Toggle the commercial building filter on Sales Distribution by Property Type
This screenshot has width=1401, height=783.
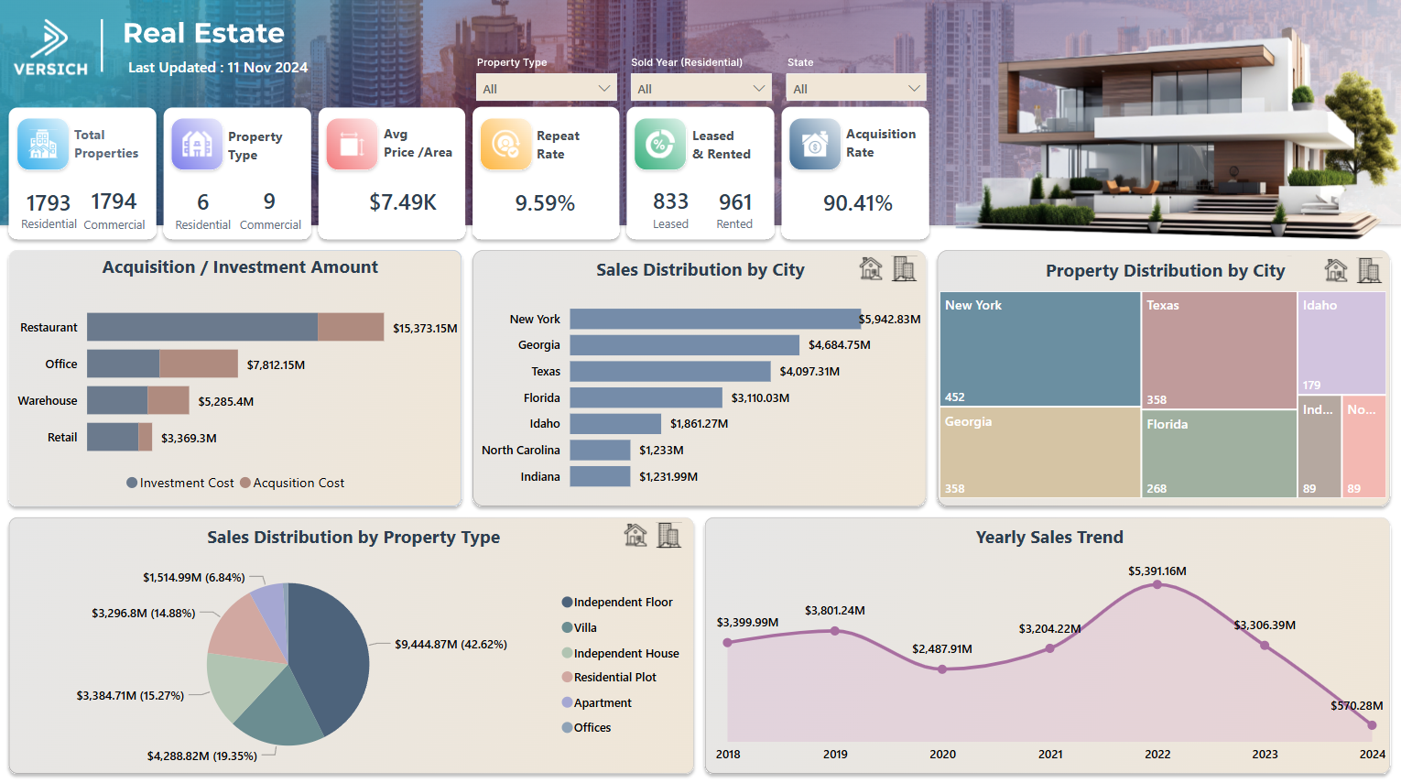pyautogui.click(x=669, y=536)
